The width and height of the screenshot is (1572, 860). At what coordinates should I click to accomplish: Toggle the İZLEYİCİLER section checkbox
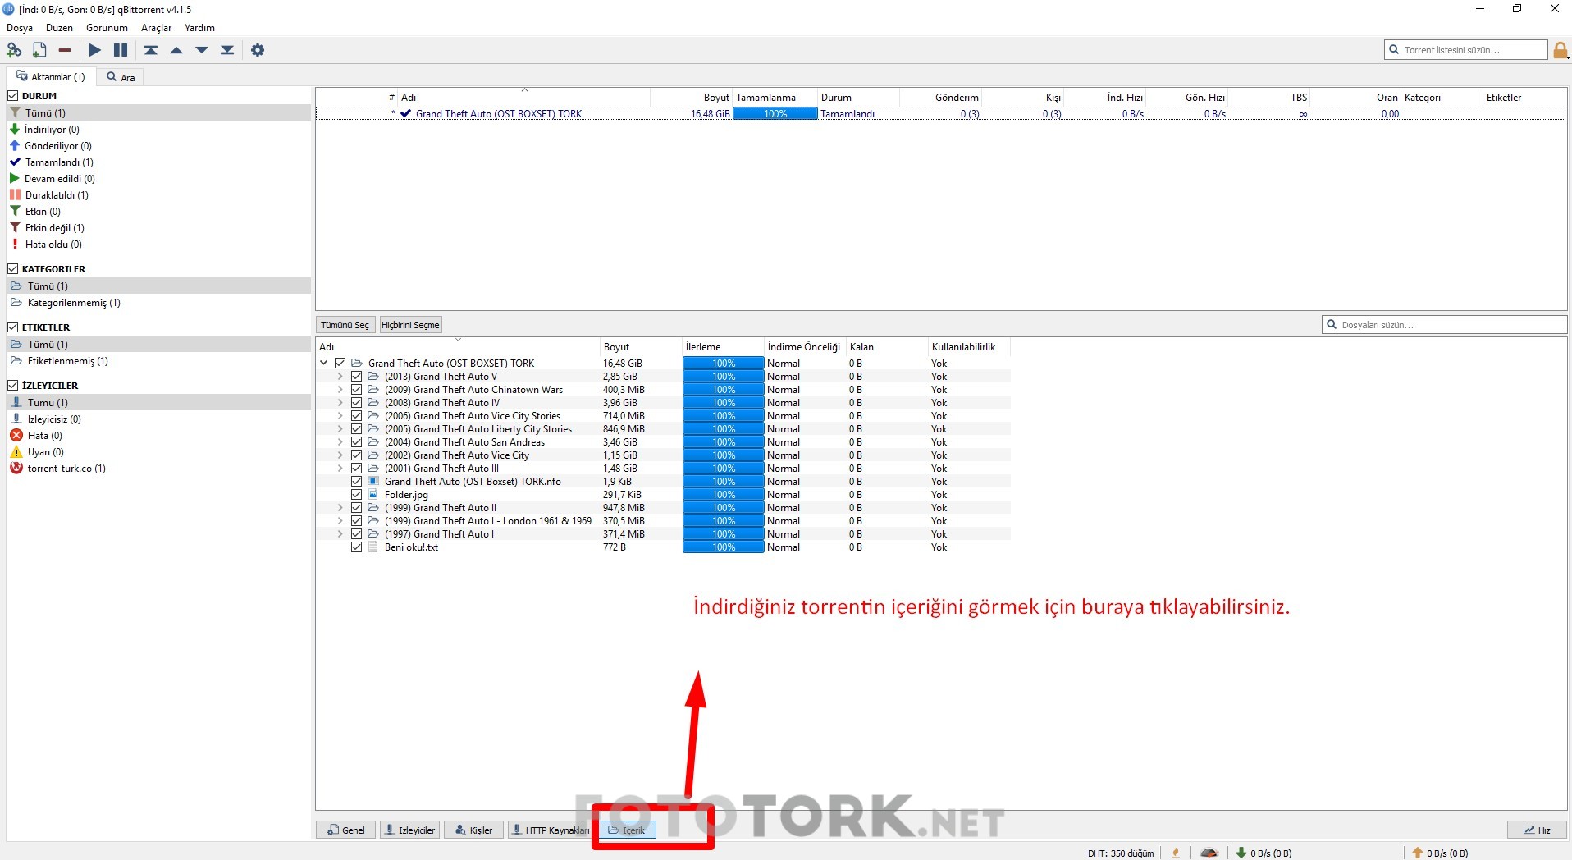pyautogui.click(x=13, y=386)
